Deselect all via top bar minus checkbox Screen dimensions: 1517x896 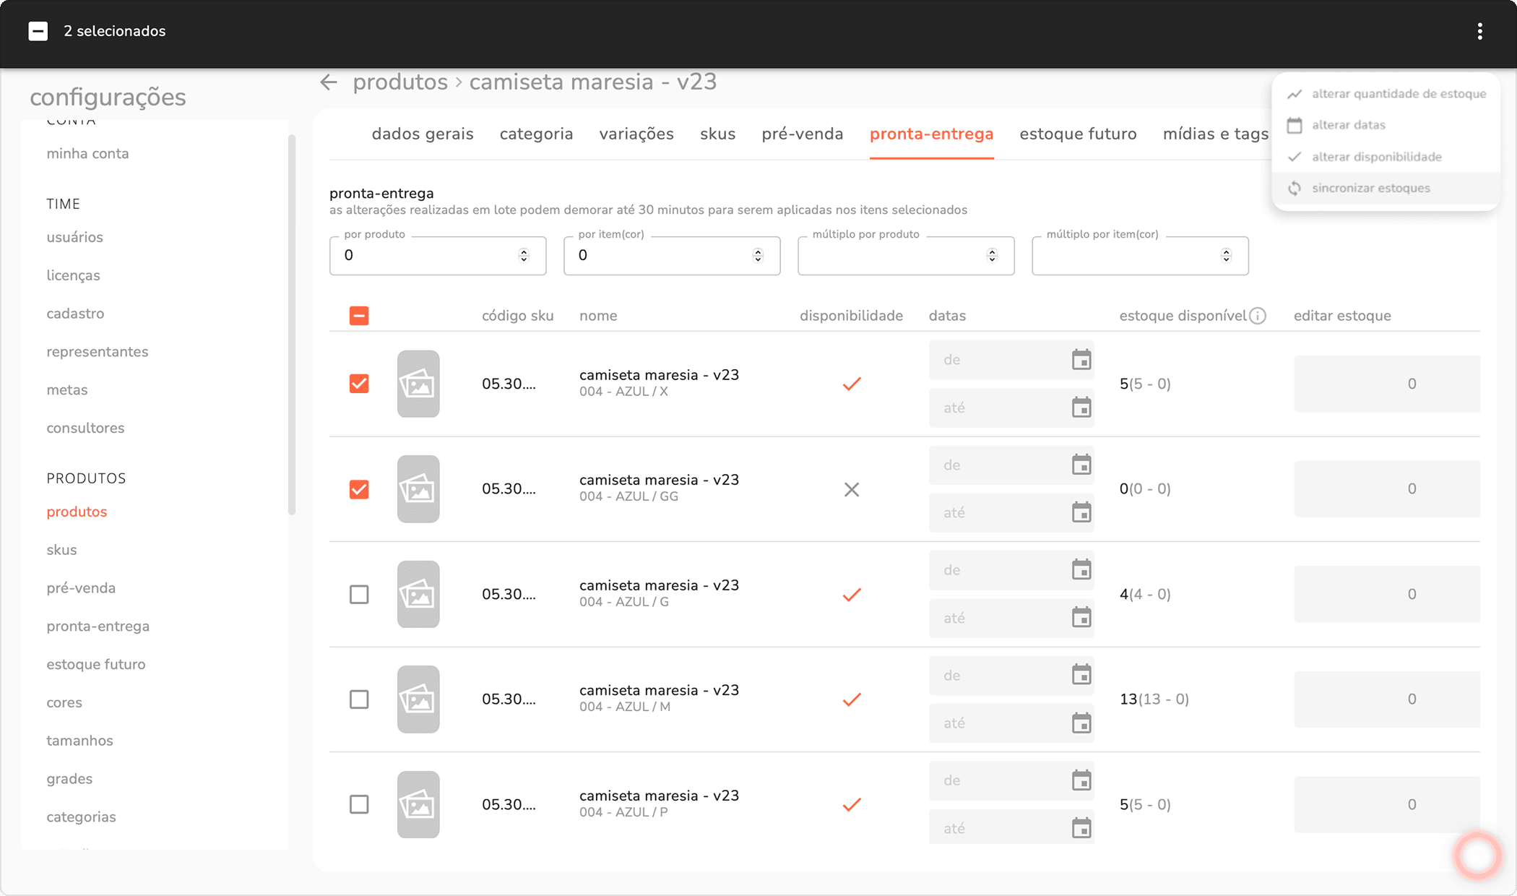38,31
